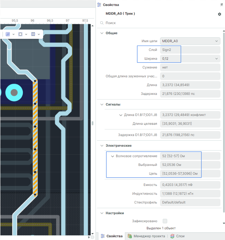This screenshot has height=240, width=225.
Task: Click the selection frame mode icon
Action: point(20,34)
